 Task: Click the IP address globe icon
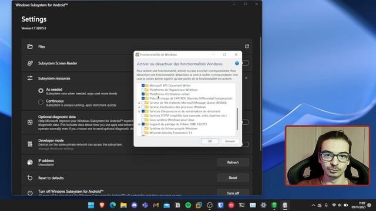(30, 162)
